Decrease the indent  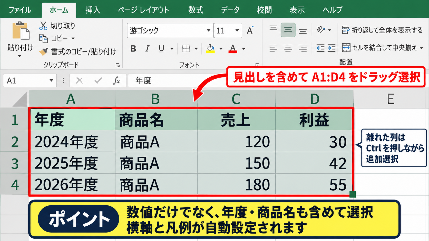tap(320, 48)
